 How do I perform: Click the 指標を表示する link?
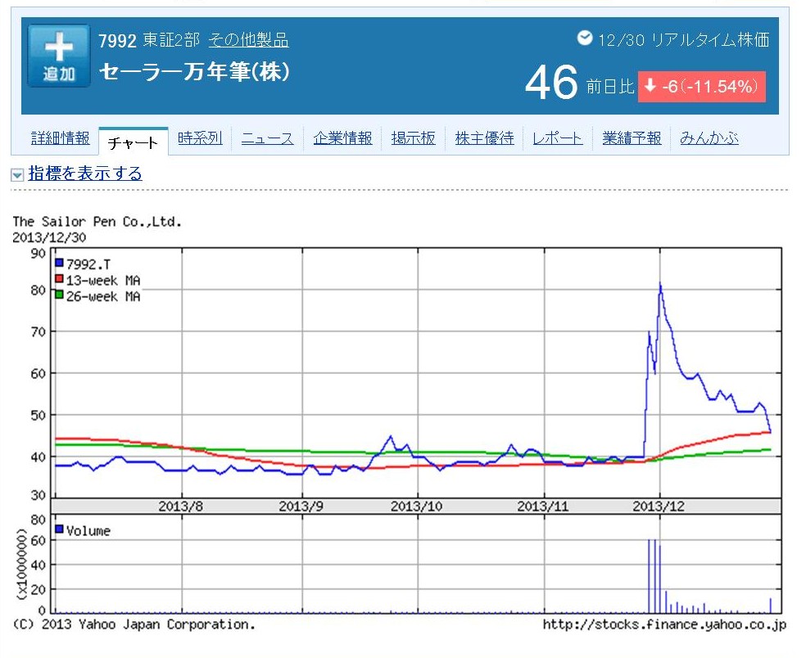85,174
